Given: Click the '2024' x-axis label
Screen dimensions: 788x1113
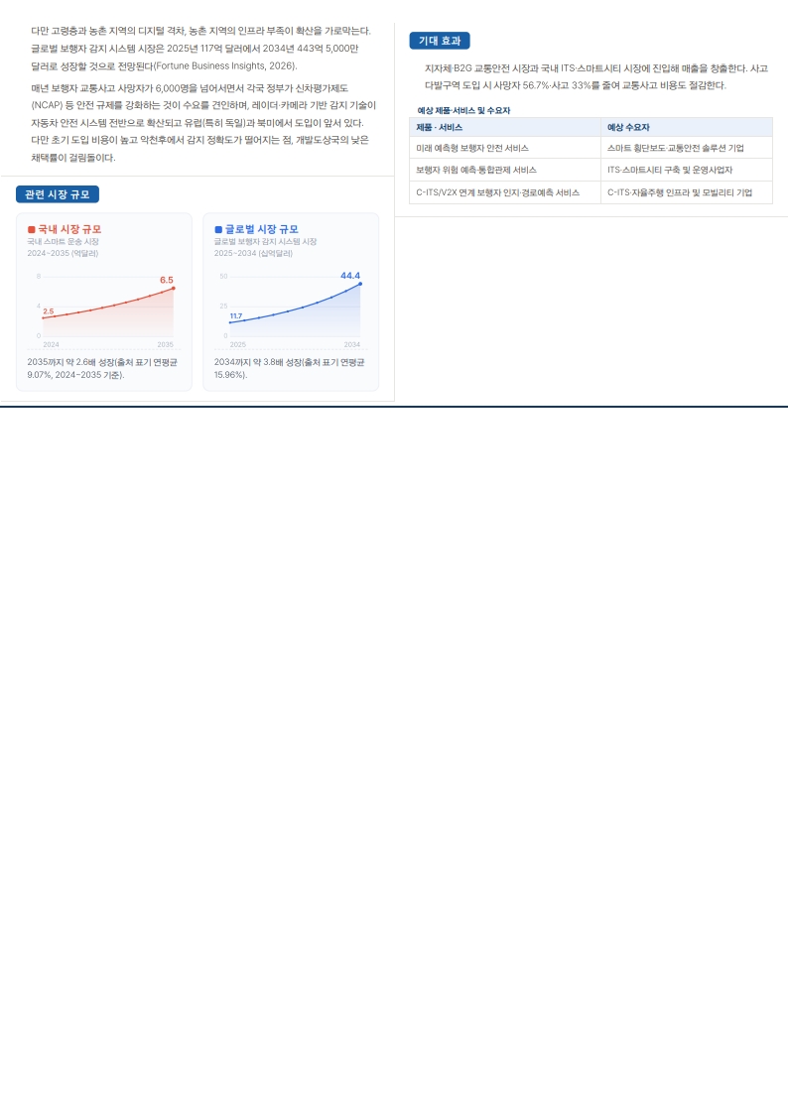Looking at the screenshot, I should [x=52, y=345].
